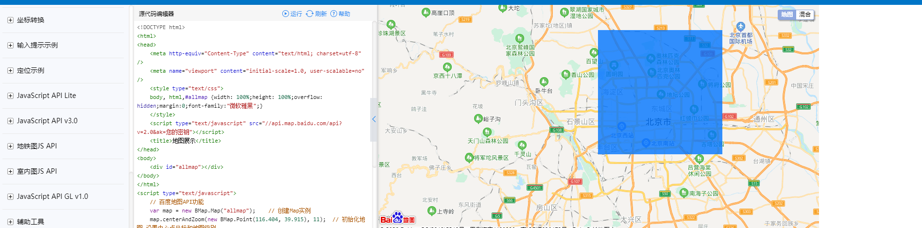Click inside the source code editor text area

pyautogui.click(x=253, y=125)
